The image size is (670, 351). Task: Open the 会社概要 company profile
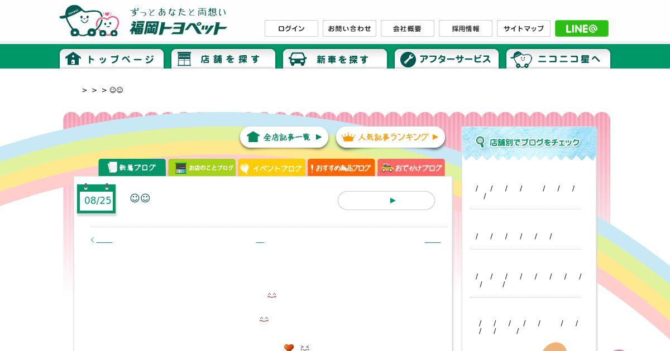click(408, 28)
